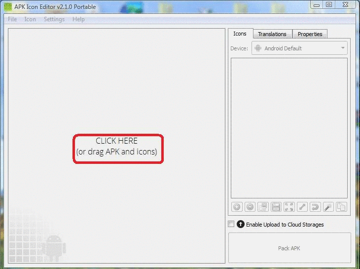Switch to the Icons tab

click(x=240, y=34)
